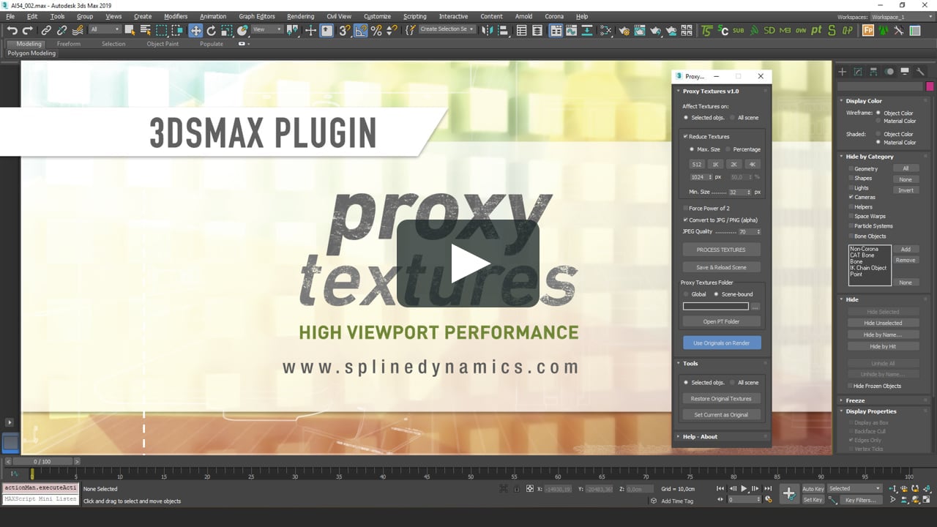937x527 pixels.
Task: Expand the Help - About rollout
Action: coord(700,436)
